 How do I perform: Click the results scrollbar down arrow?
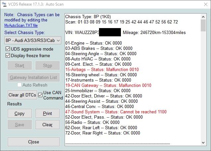[x=203, y=142]
